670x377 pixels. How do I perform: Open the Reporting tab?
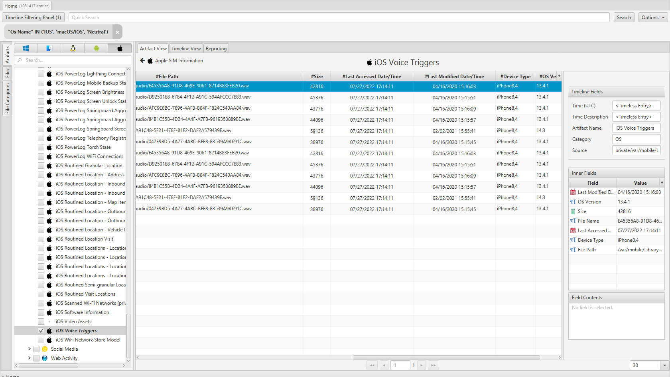(x=216, y=49)
